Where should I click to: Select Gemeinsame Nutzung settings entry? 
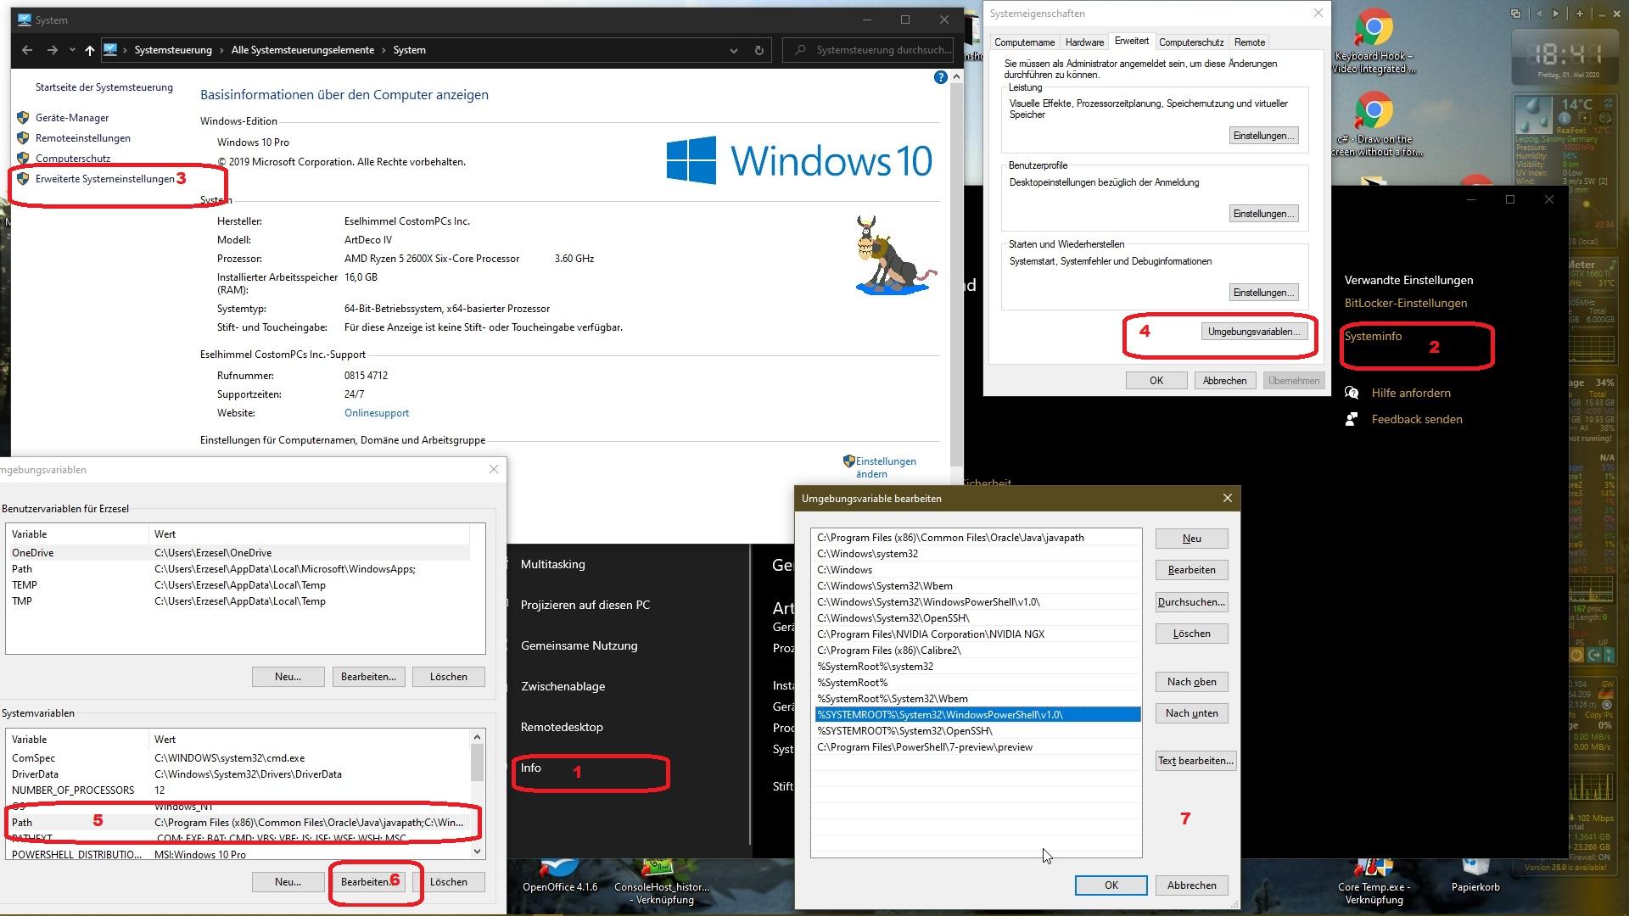(579, 645)
